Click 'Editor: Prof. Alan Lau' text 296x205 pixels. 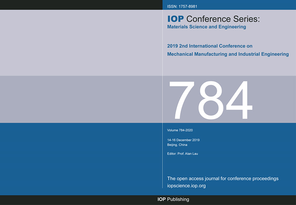[182, 154]
